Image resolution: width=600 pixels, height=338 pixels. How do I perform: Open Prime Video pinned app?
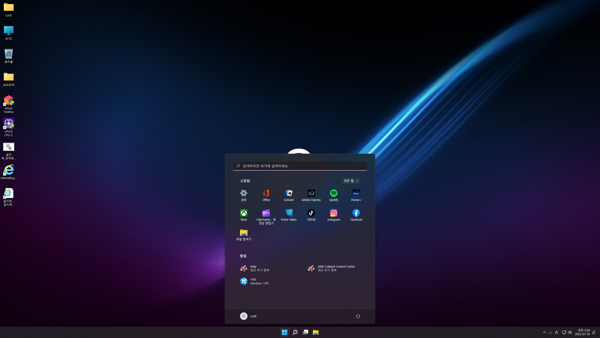coord(288,215)
